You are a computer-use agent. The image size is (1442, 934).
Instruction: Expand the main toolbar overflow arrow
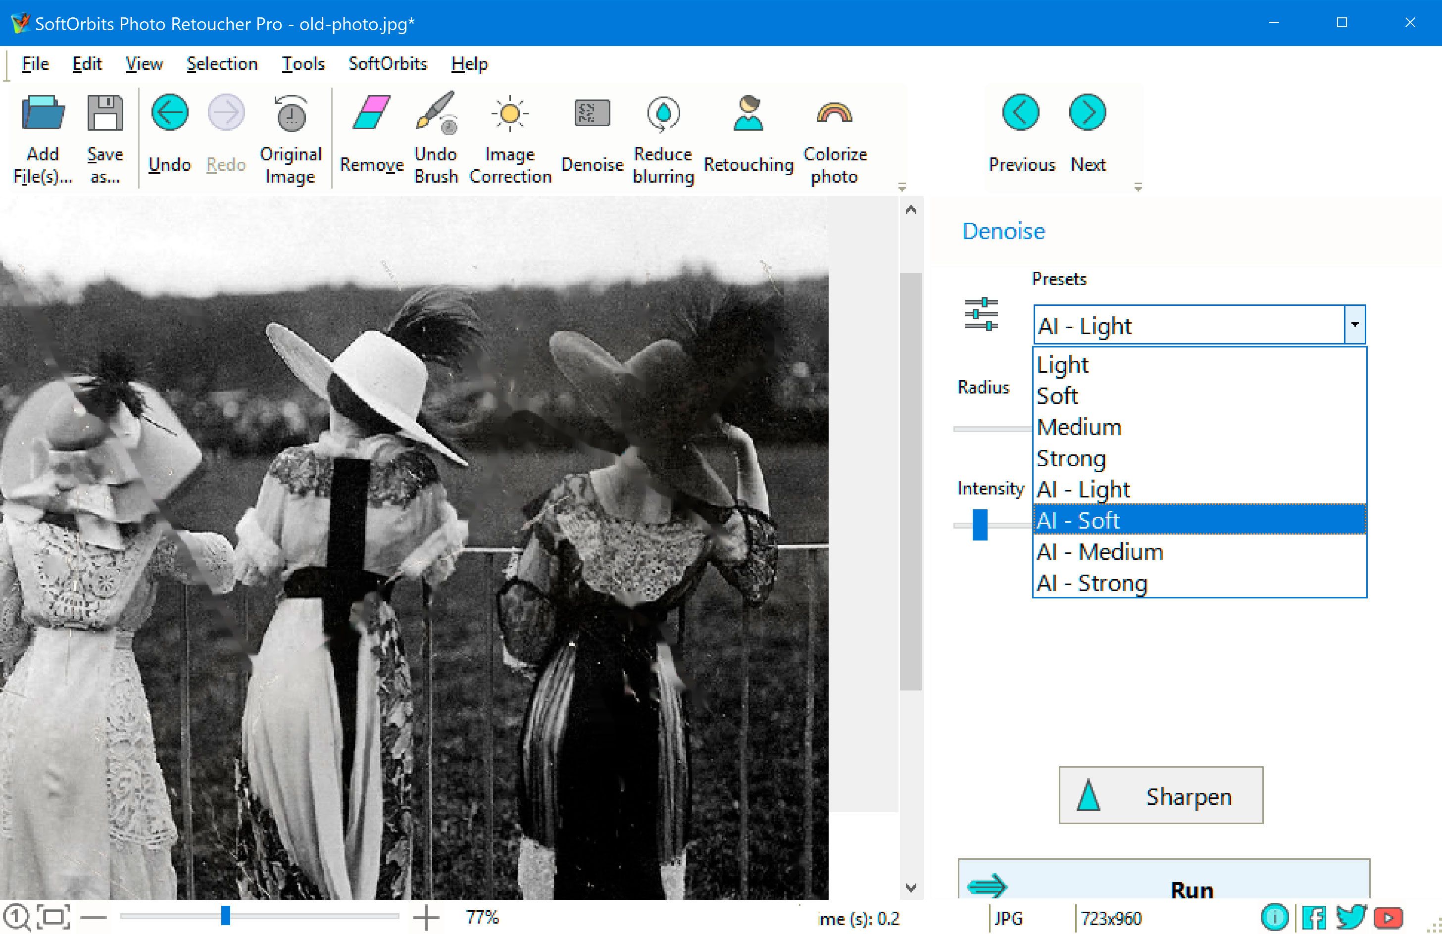tap(902, 187)
